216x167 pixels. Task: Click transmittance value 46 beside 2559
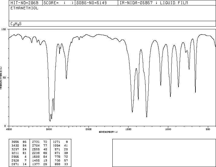coord(45,149)
